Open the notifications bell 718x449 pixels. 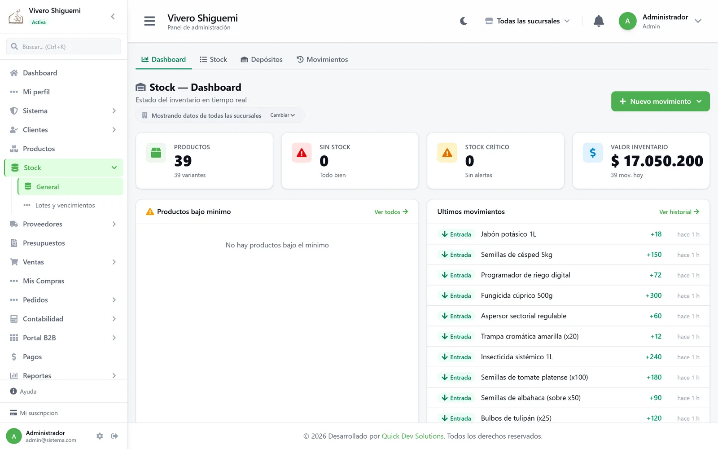point(599,21)
